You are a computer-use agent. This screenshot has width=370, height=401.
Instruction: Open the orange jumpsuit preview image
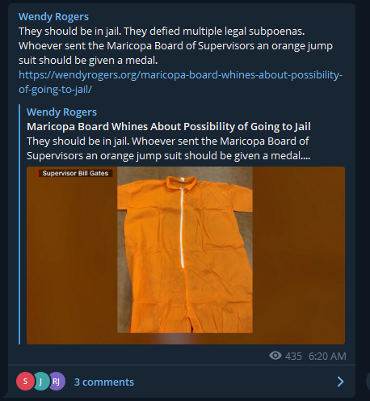tap(186, 255)
